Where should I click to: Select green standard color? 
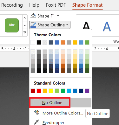point(63,91)
